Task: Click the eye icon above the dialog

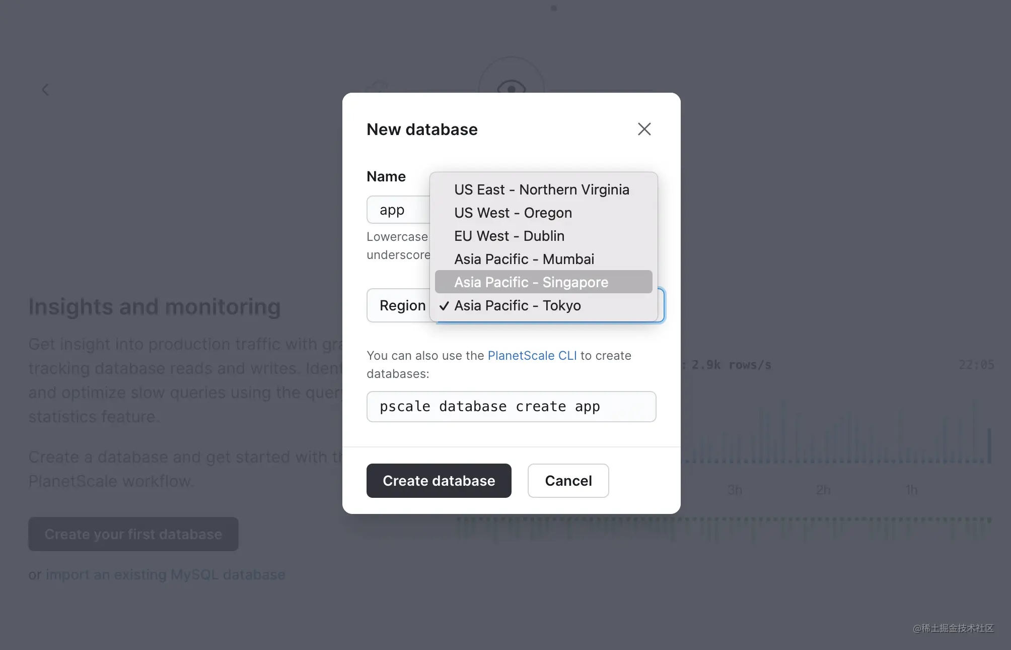Action: [x=511, y=88]
